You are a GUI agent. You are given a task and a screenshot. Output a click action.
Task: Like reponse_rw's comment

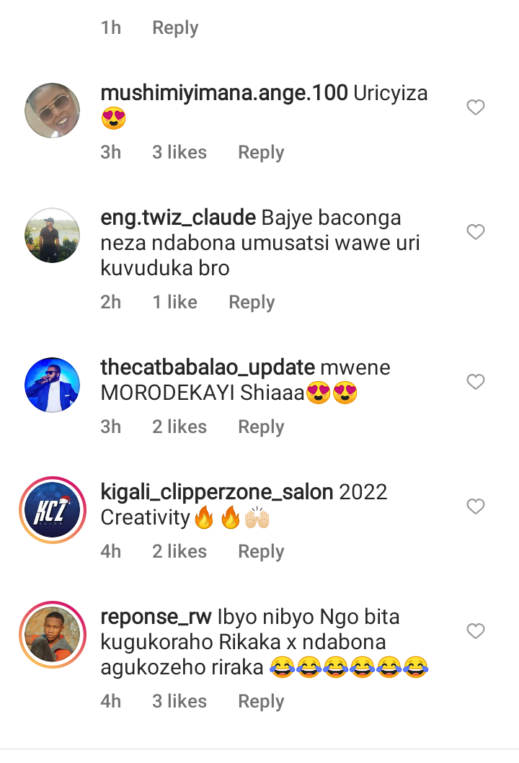tap(475, 631)
